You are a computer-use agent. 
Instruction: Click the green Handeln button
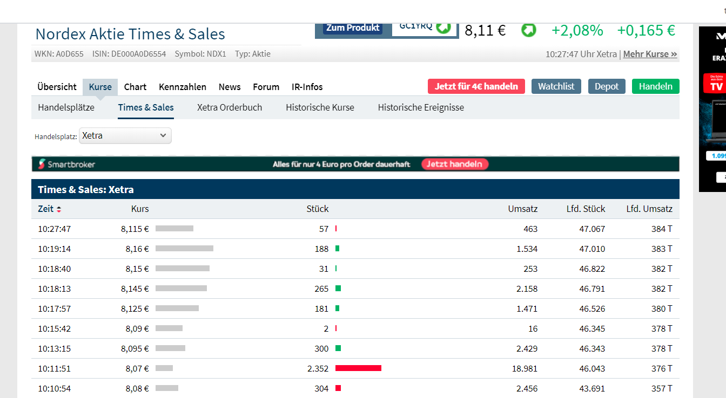[655, 86]
